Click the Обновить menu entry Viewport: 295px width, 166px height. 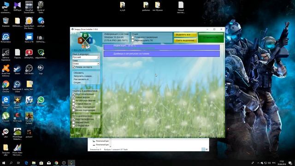[79, 73]
